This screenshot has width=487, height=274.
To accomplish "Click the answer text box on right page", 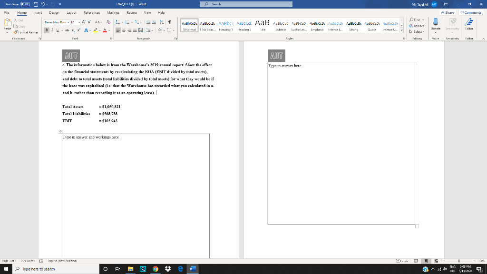I will pos(341,143).
